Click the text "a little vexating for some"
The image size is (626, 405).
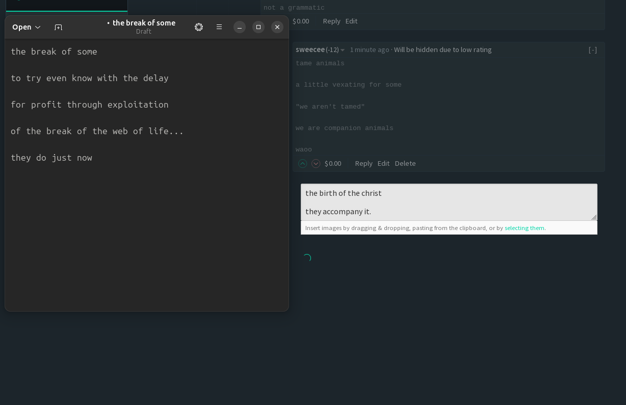349,85
